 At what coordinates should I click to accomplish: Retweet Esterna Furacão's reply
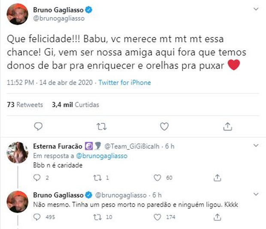click(x=97, y=177)
